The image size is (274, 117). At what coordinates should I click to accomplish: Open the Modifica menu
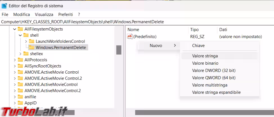tap(21, 14)
